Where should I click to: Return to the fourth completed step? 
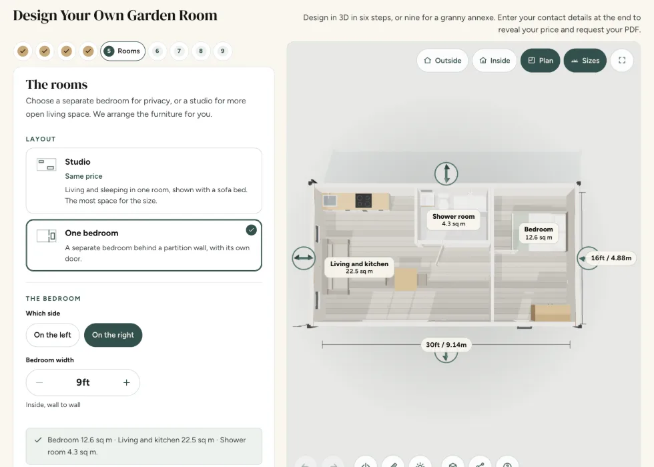(x=88, y=51)
